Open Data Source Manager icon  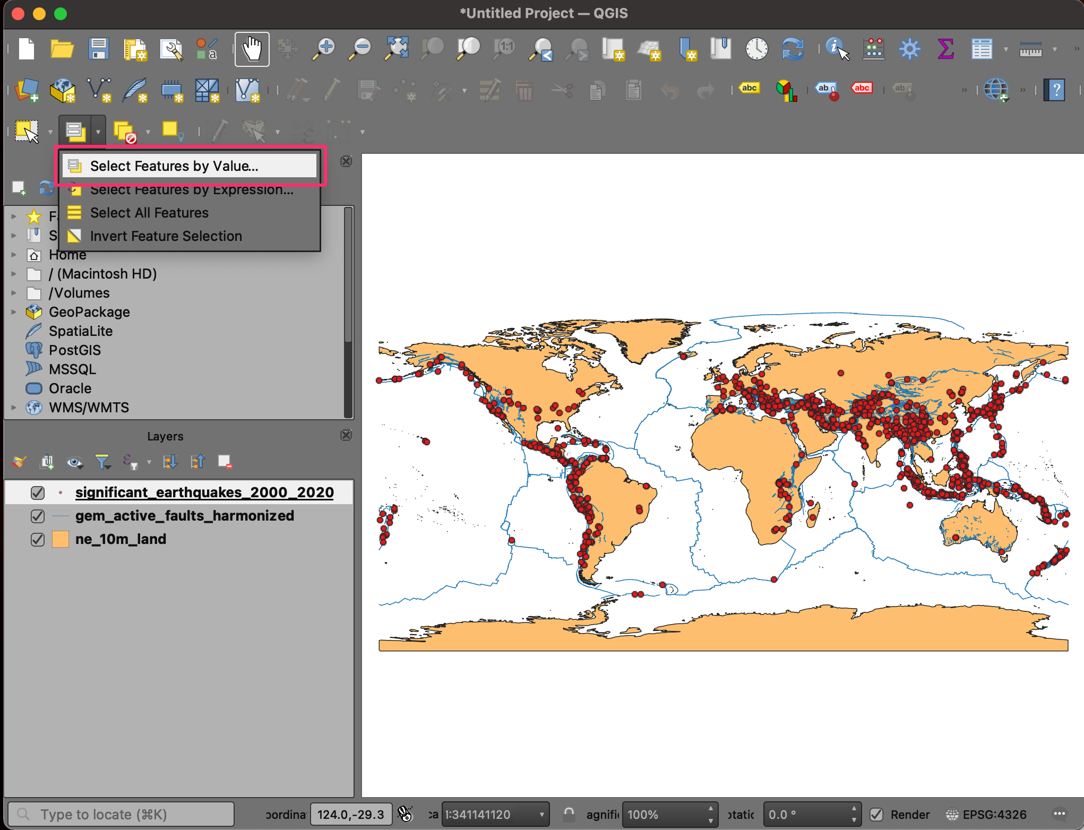27,90
